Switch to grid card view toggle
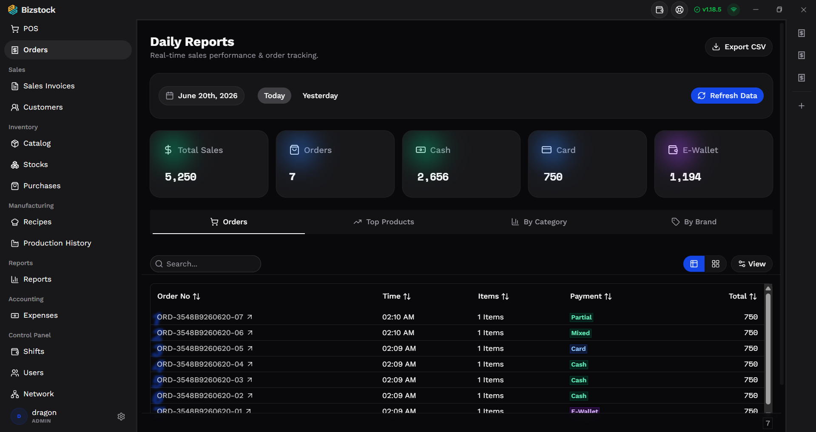This screenshot has height=432, width=816. pos(716,264)
